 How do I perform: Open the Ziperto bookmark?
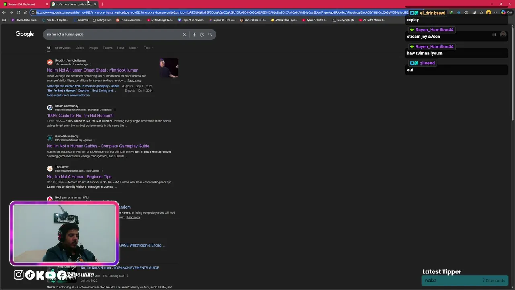pyautogui.click(x=55, y=20)
